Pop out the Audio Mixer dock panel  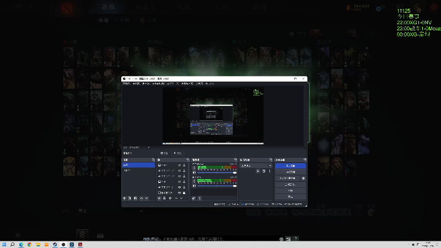pyautogui.click(x=236, y=160)
